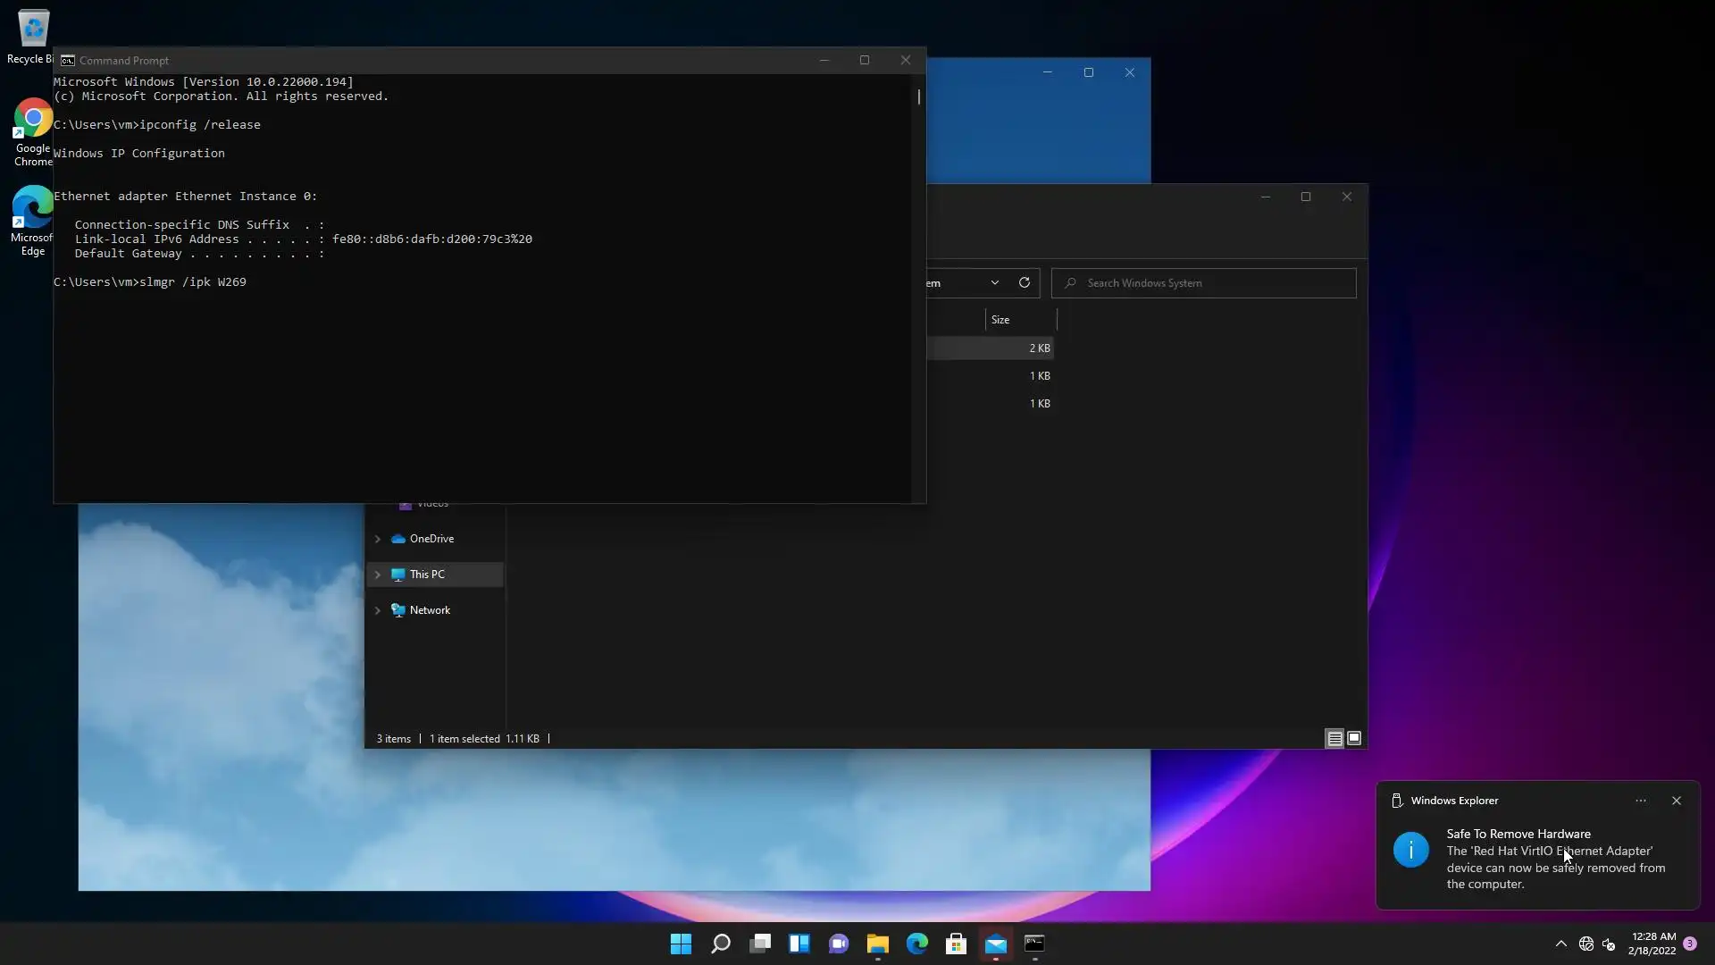1715x965 pixels.
Task: Switch to details view layout icon
Action: [1334, 739]
